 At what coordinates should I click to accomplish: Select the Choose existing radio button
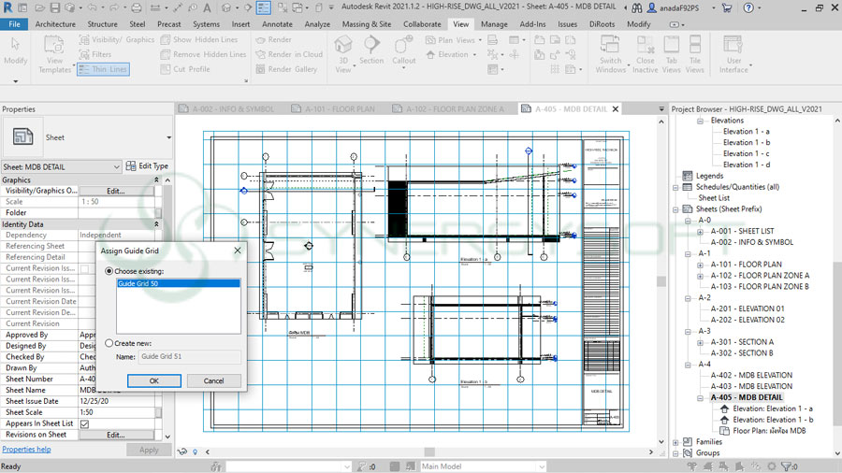110,271
